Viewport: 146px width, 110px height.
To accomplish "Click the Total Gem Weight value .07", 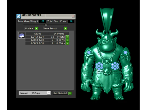I will (43, 21).
